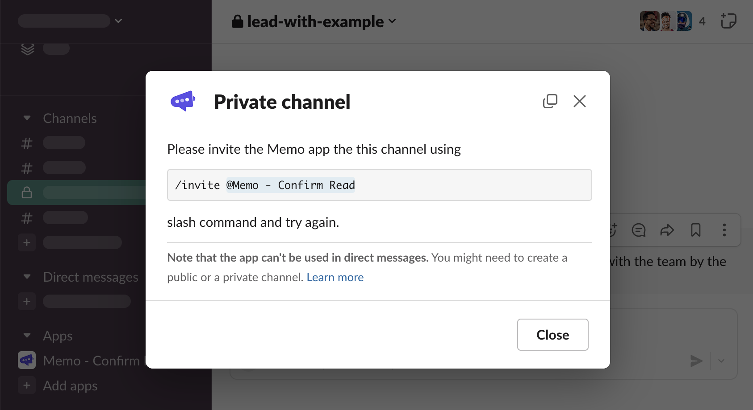This screenshot has width=753, height=410.
Task: Close the Private channel dialog with X
Action: 579,101
